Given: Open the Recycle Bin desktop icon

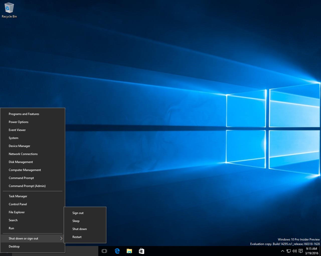Looking at the screenshot, I should click(9, 10).
